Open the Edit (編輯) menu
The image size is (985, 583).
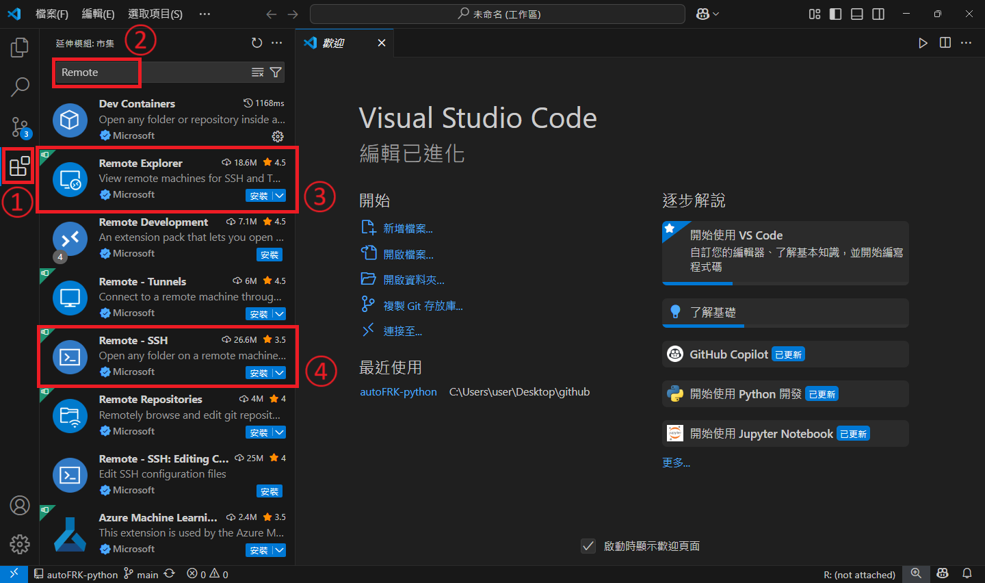tap(98, 14)
